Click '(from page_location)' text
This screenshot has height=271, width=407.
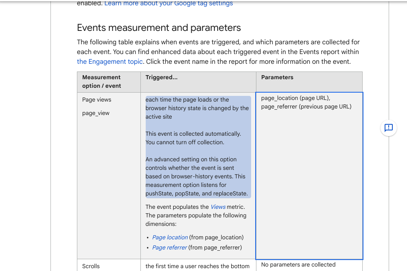point(217,237)
